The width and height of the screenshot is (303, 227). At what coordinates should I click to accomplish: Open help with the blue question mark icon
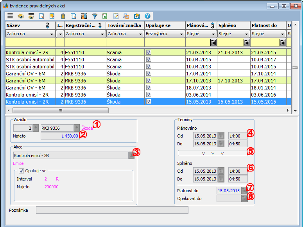(x=147, y=16)
